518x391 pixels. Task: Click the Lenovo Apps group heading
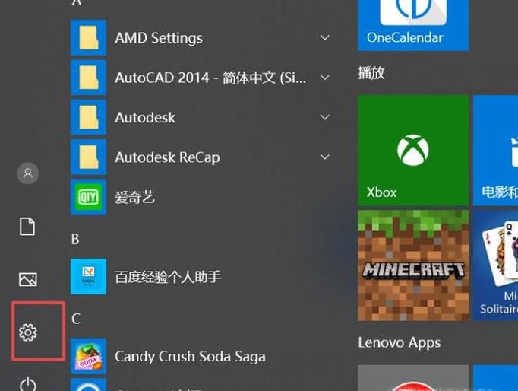click(400, 343)
